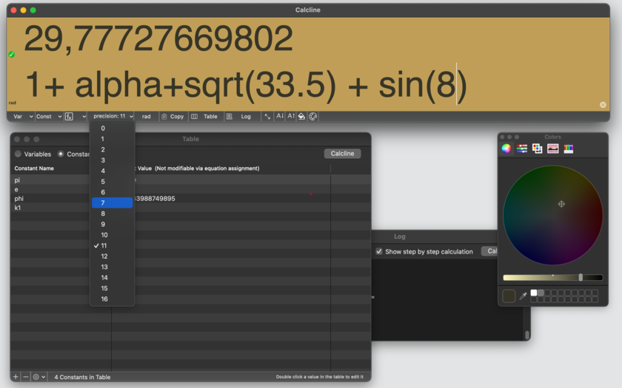Select the k1 constant row

click(x=190, y=208)
